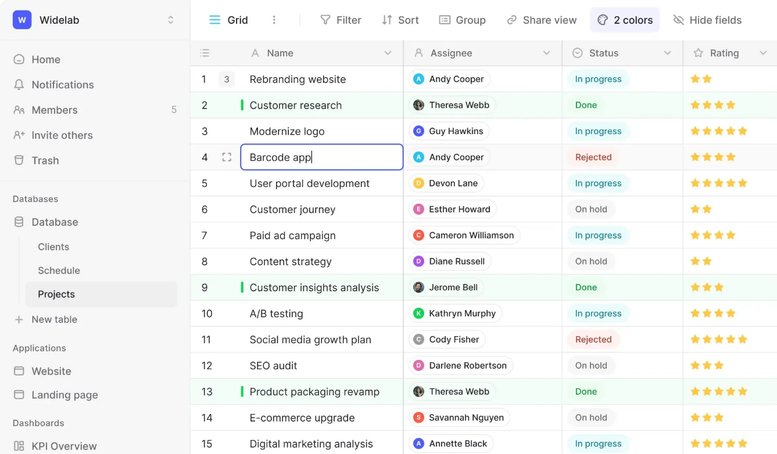Image resolution: width=777 pixels, height=454 pixels.
Task: Click the Assignee column person icon
Action: click(x=418, y=53)
